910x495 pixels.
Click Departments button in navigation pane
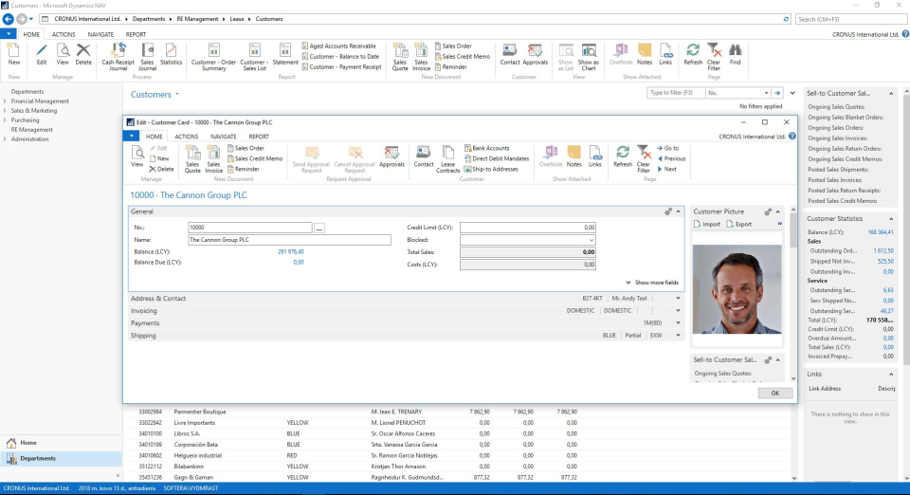[61, 458]
